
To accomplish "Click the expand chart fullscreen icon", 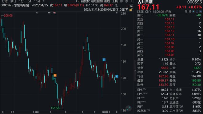I will click(129, 108).
